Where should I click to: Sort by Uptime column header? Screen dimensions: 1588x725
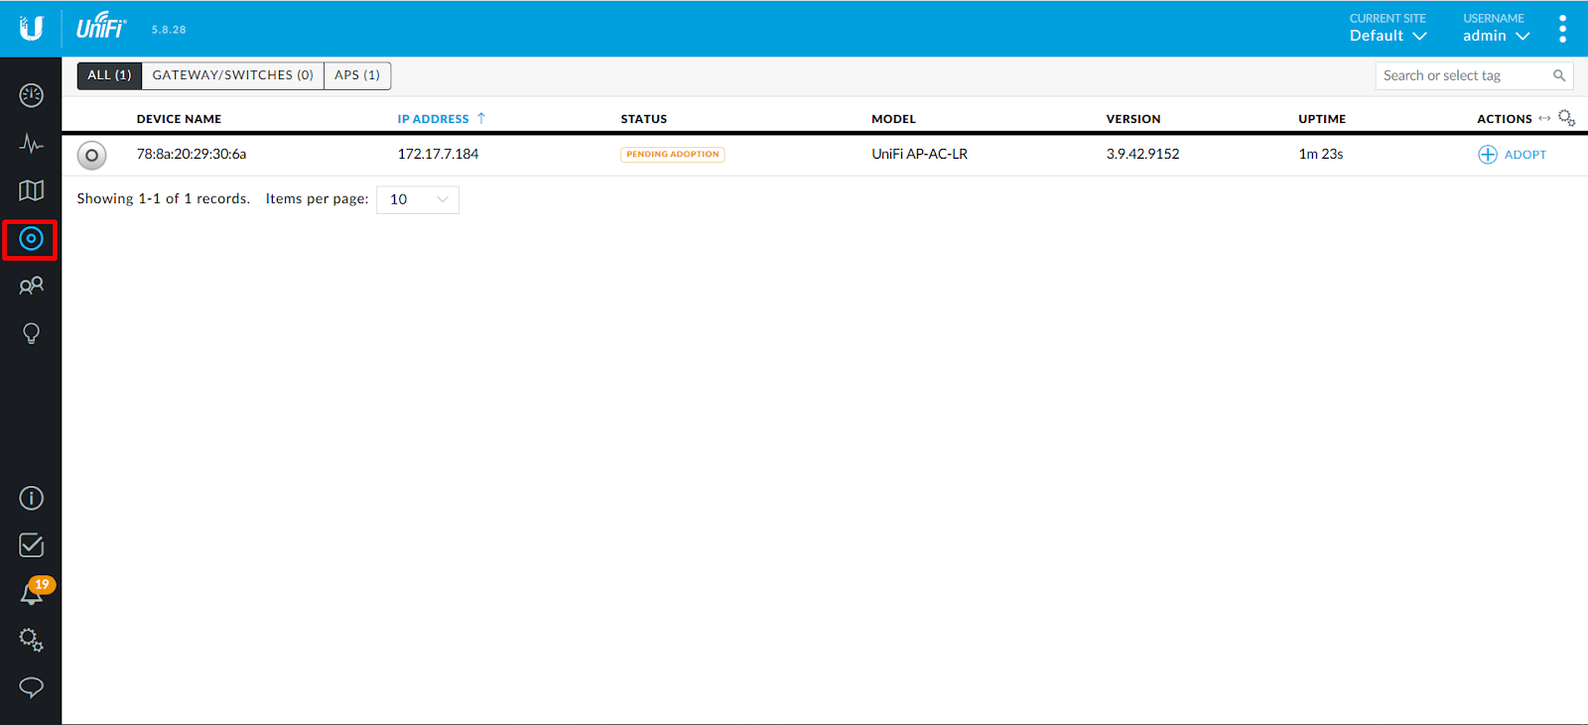1322,119
